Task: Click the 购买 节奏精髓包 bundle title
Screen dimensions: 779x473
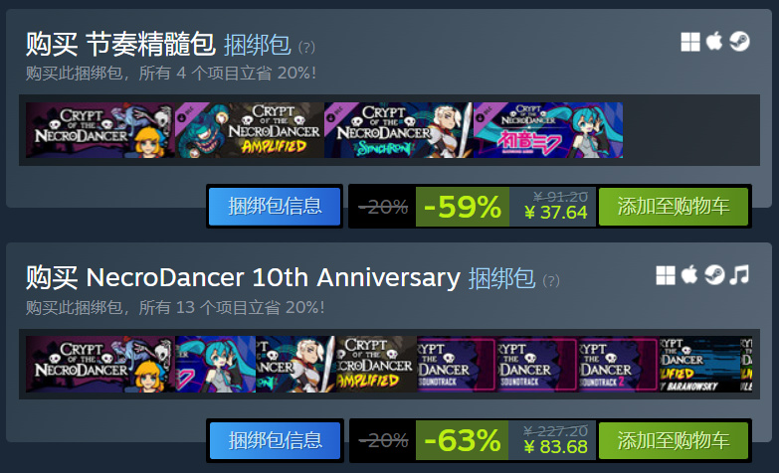Action: pyautogui.click(x=120, y=44)
